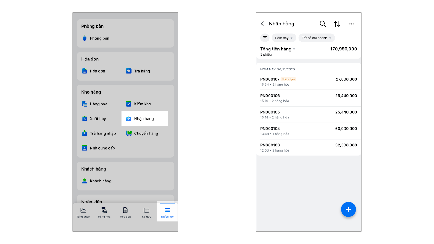434x244 pixels.
Task: Open Trả hàng nhập entry
Action: tap(103, 133)
